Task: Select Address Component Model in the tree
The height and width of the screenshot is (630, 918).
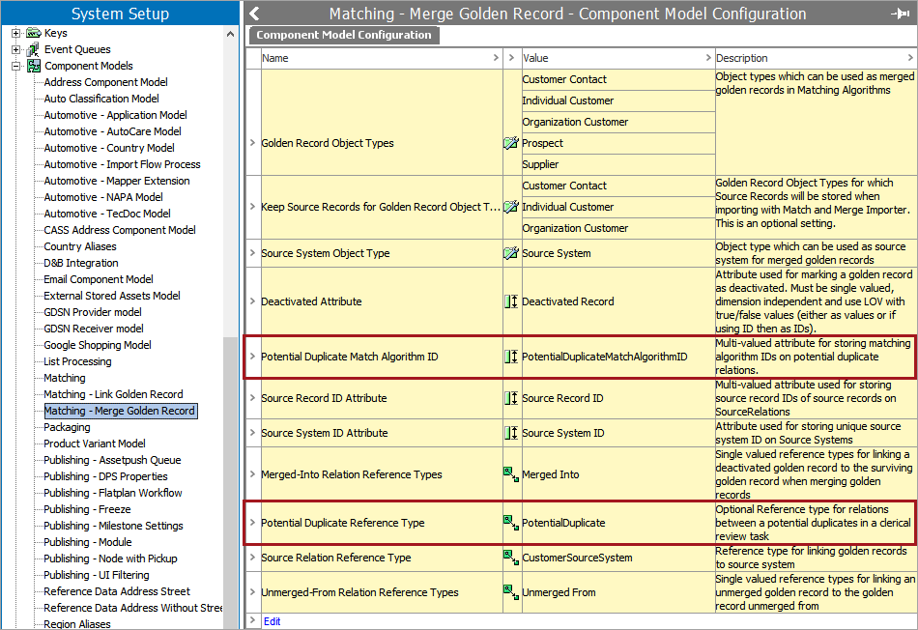Action: point(106,82)
